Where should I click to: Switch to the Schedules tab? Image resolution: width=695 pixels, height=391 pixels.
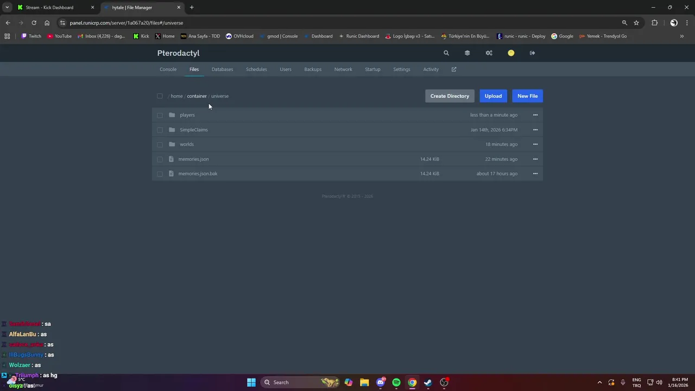256,70
